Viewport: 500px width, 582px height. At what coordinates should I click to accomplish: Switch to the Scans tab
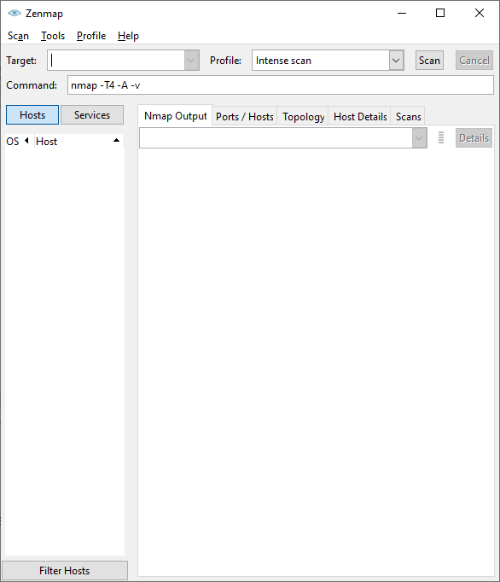[x=409, y=117]
